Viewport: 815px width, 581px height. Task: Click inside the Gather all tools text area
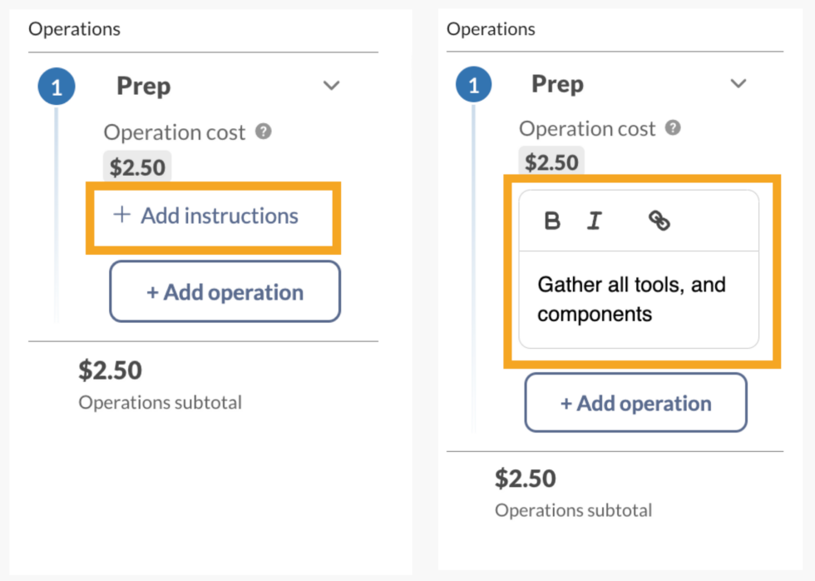tap(637, 300)
